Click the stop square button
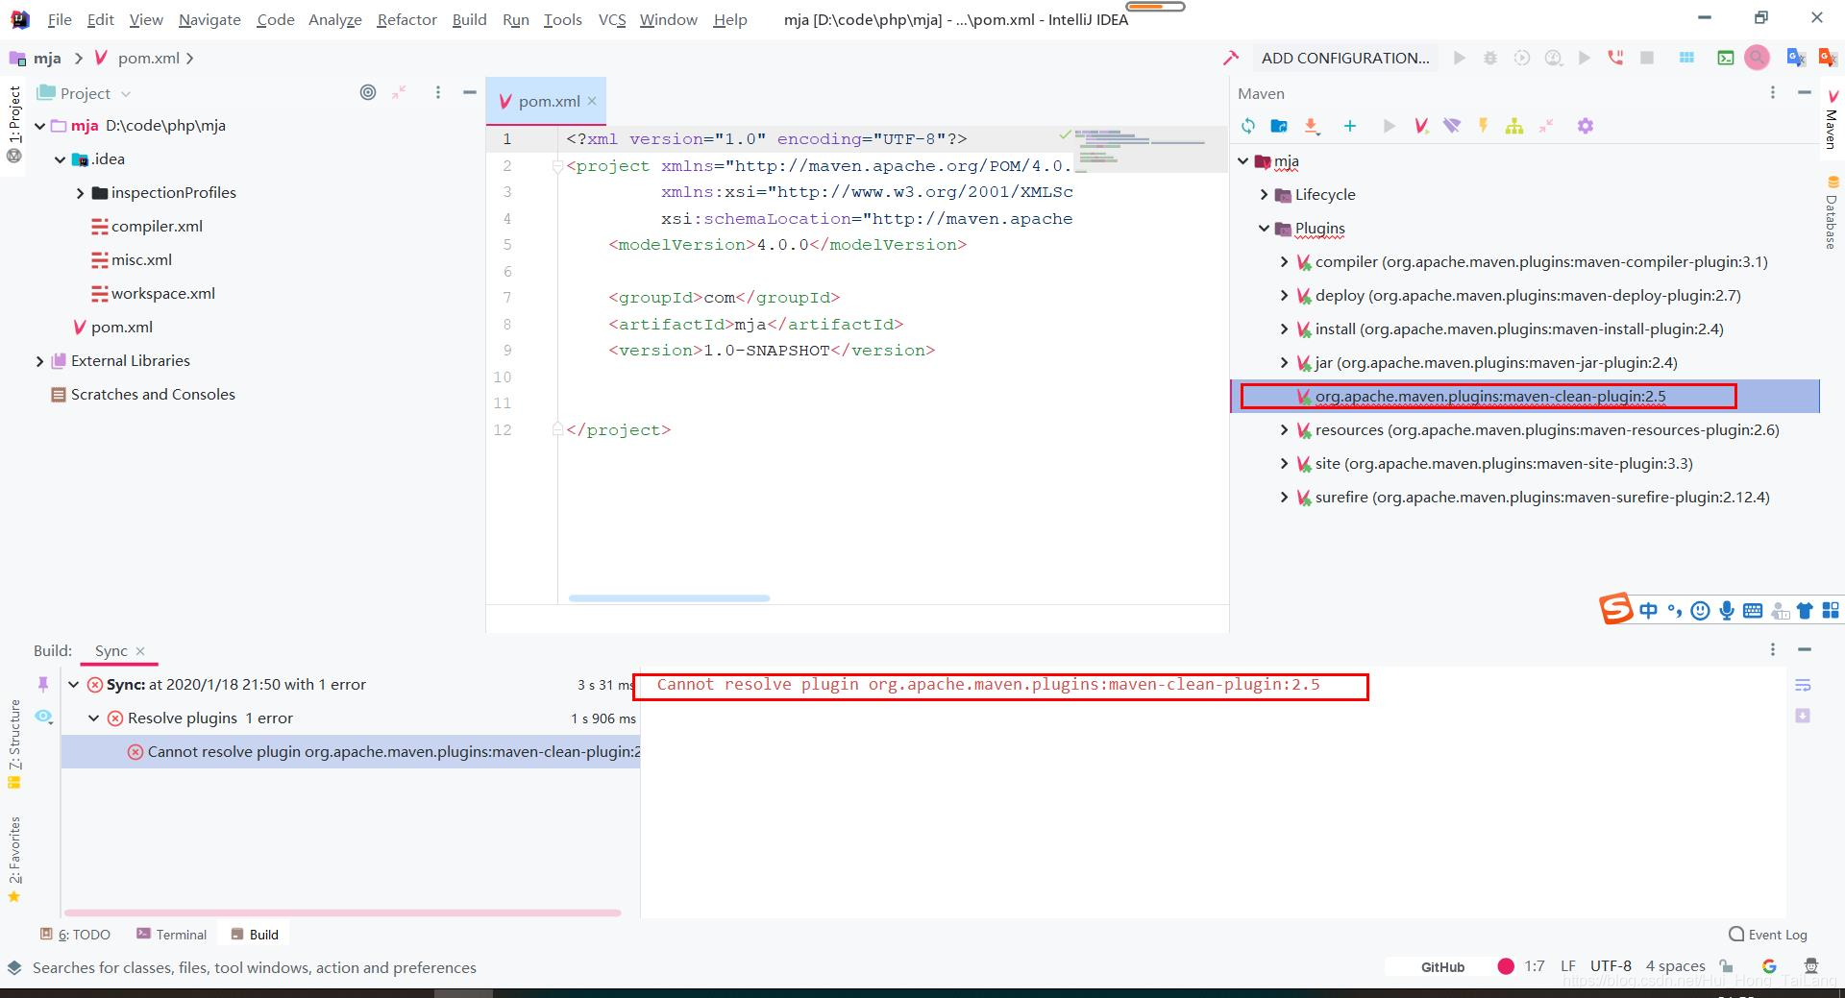 click(1647, 58)
